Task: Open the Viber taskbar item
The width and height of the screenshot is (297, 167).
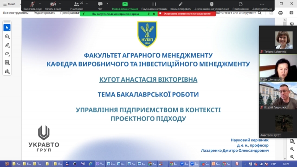Action: [x=100, y=164]
